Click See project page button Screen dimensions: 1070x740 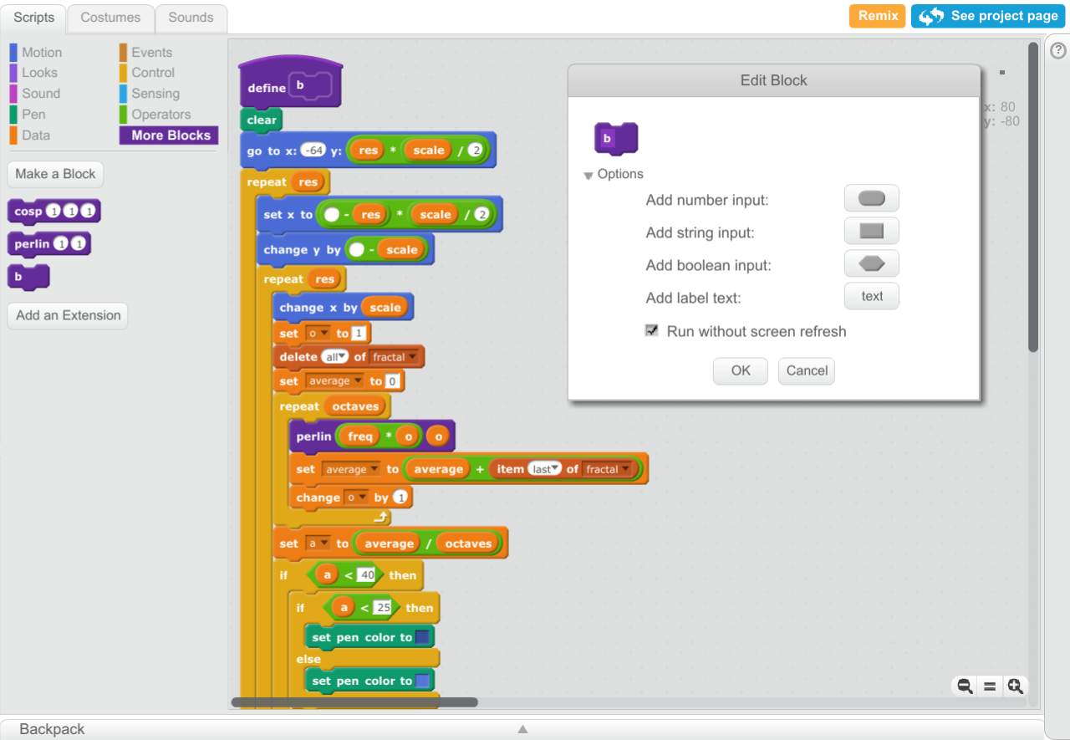point(988,16)
